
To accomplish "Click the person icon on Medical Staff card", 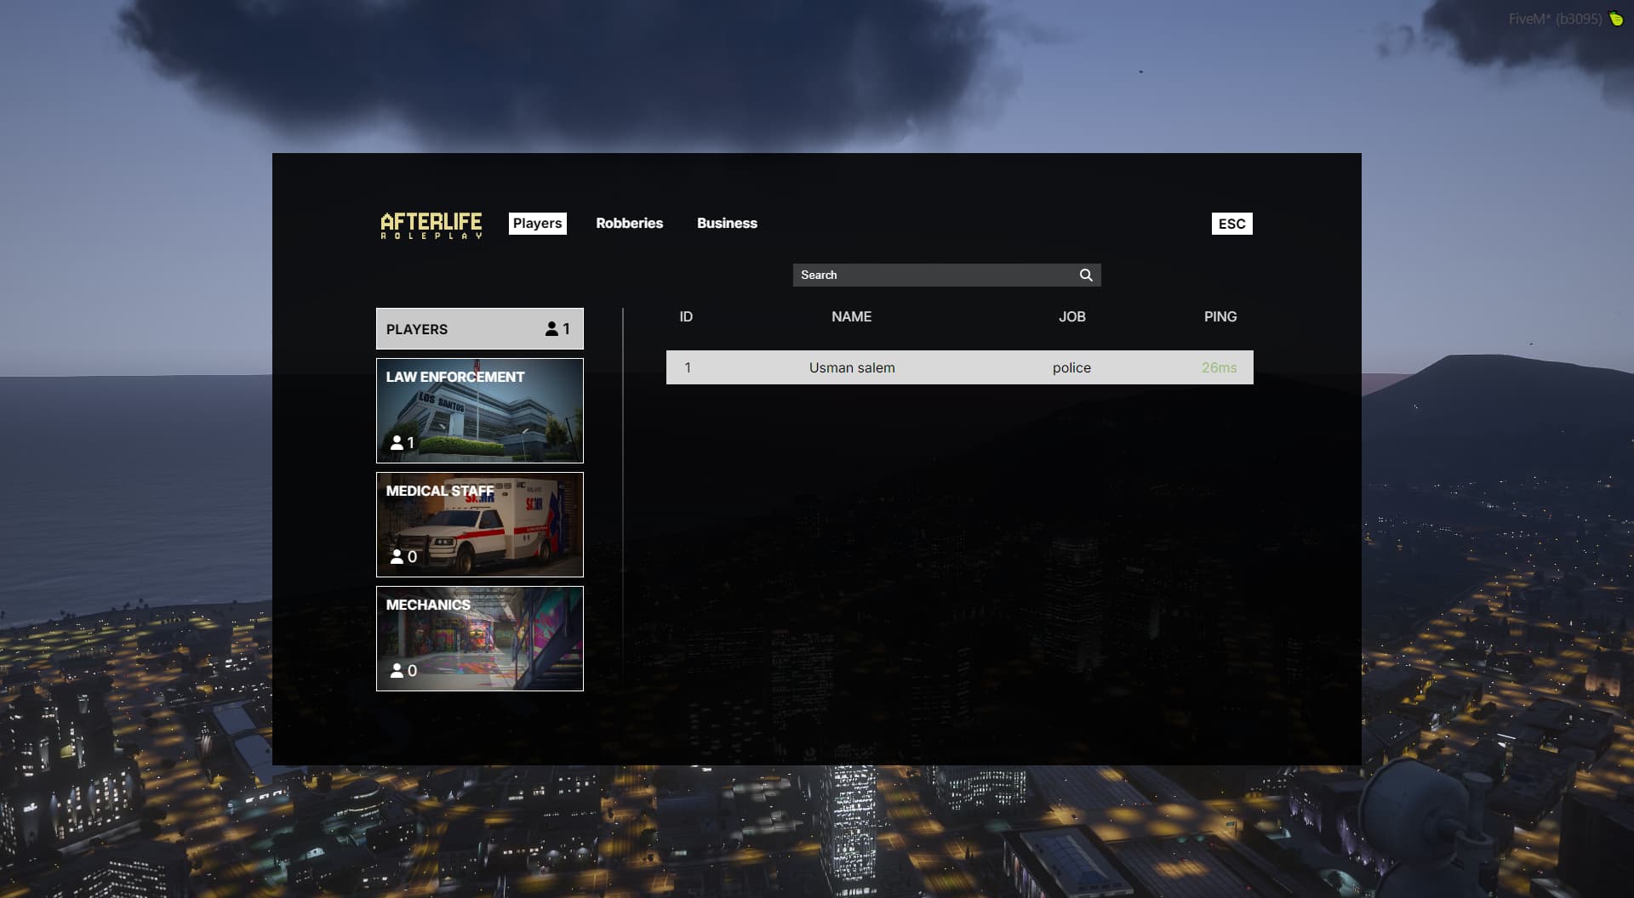I will coord(397,556).
